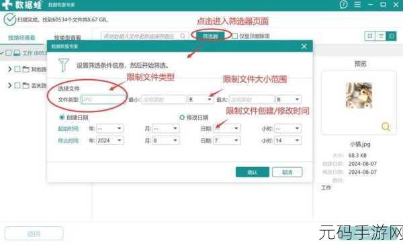
Task: Open end time hour dropdown showing 14
Action: [x=287, y=140]
